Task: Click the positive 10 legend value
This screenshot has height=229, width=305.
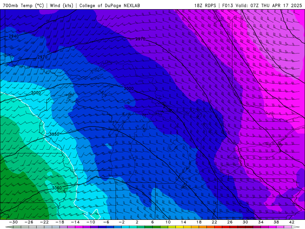Action: pyautogui.click(x=168, y=222)
